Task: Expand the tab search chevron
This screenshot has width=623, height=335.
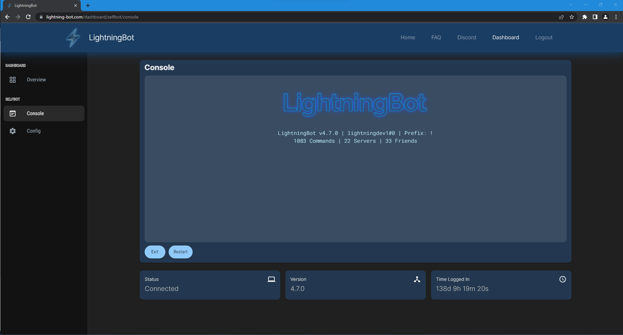Action: pyautogui.click(x=570, y=5)
